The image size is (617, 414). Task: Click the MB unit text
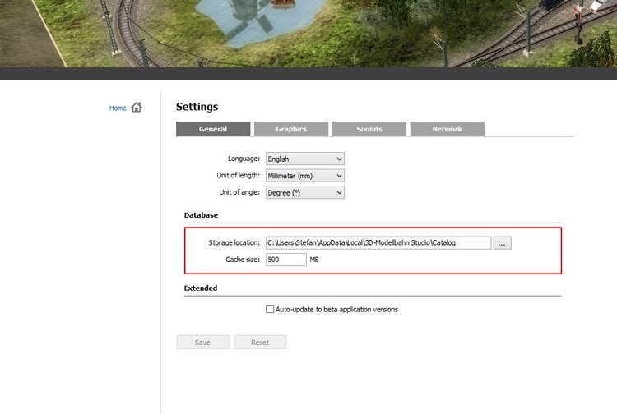[x=314, y=260]
